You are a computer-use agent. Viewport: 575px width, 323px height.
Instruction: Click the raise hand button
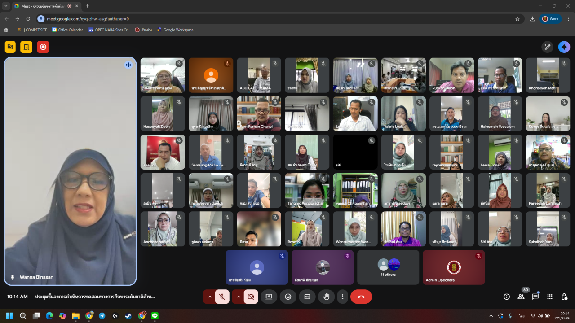click(x=327, y=297)
